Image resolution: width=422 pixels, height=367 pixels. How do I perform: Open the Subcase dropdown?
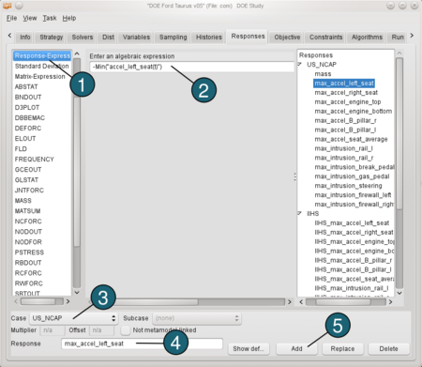click(x=197, y=318)
